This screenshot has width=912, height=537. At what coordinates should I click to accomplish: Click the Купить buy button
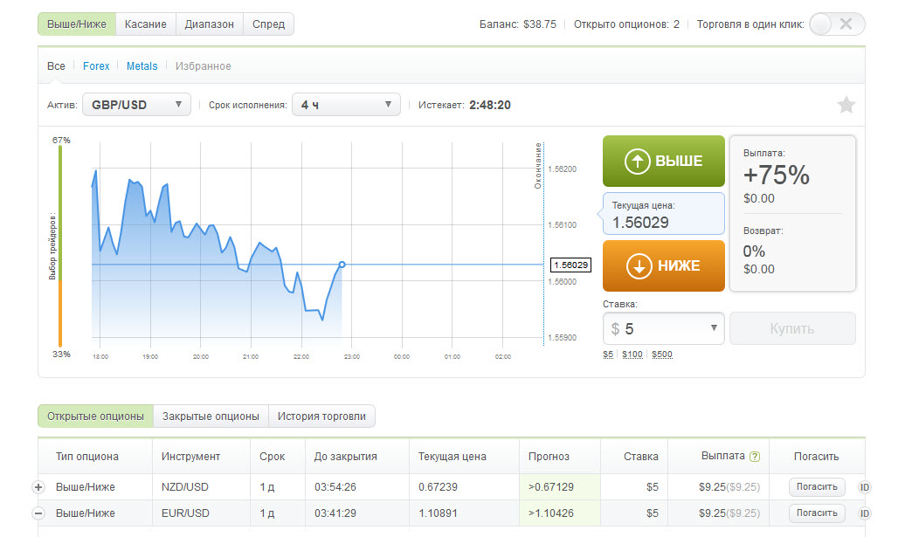(792, 329)
